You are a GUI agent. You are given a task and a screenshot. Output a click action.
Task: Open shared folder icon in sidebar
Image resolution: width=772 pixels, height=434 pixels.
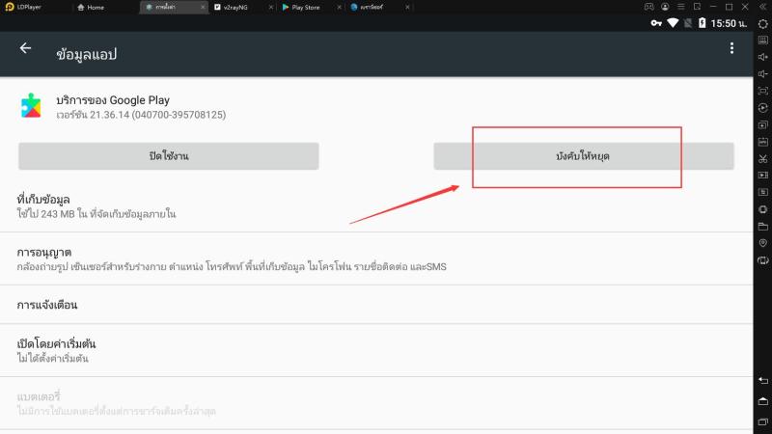click(x=762, y=227)
